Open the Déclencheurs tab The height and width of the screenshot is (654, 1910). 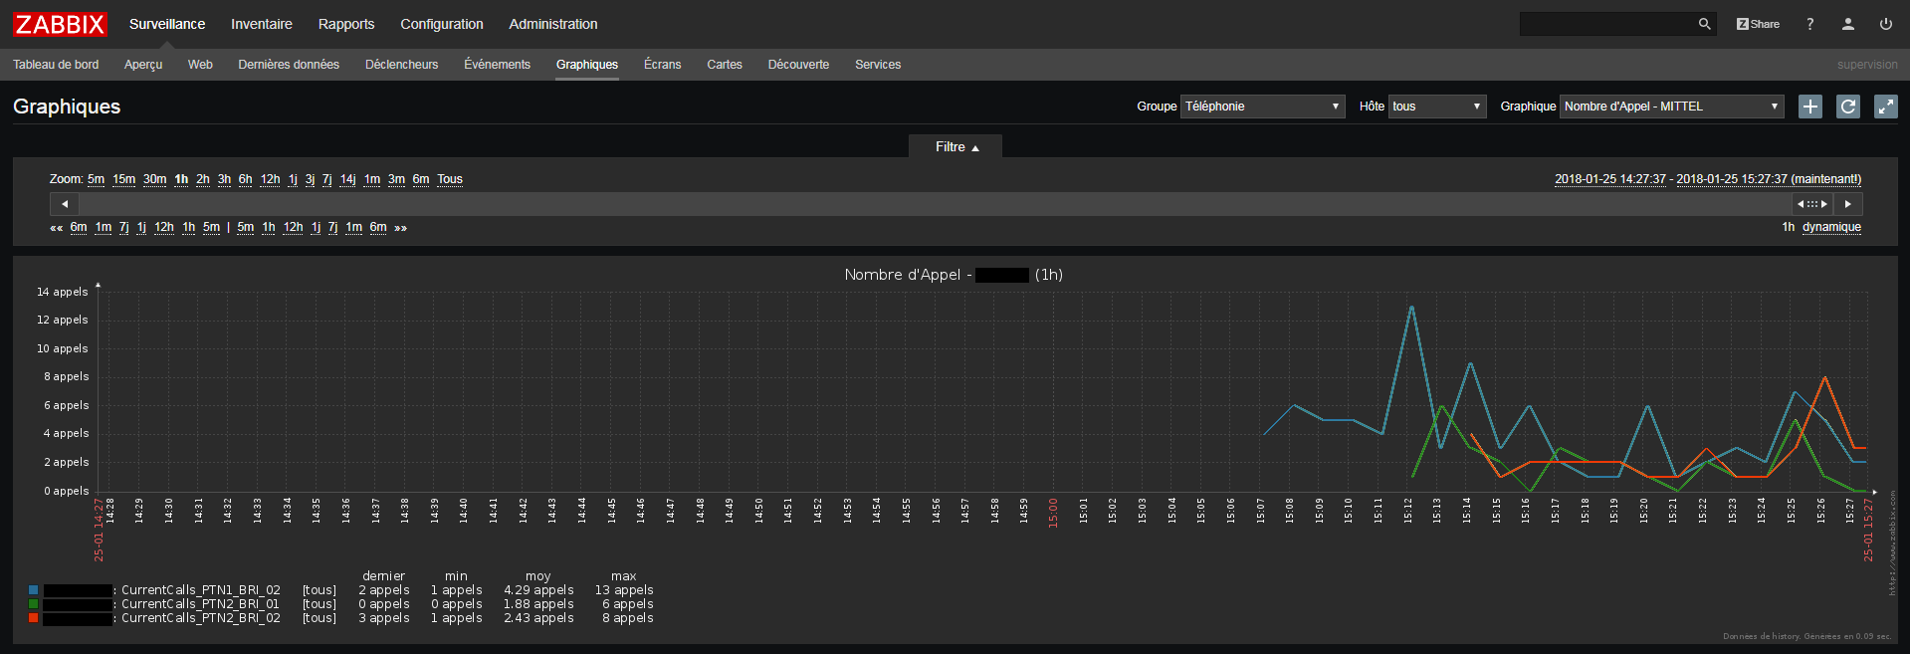click(x=401, y=65)
